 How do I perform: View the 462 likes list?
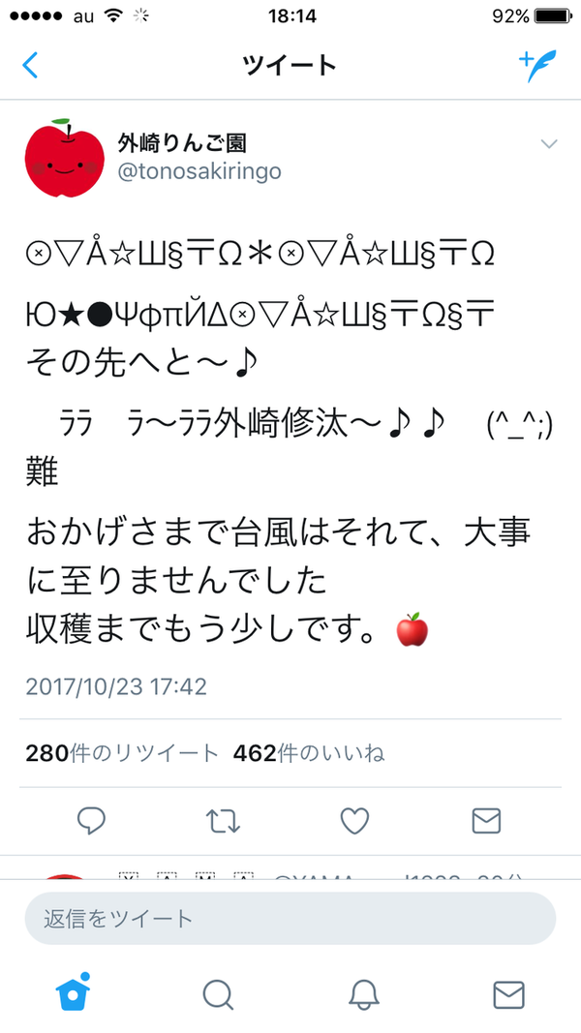pos(309,753)
